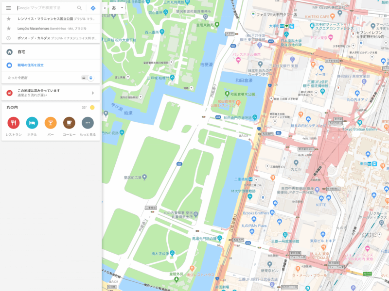This screenshot has height=291, width=389.
Task: Click the magnifier search icon
Action: pos(80,8)
